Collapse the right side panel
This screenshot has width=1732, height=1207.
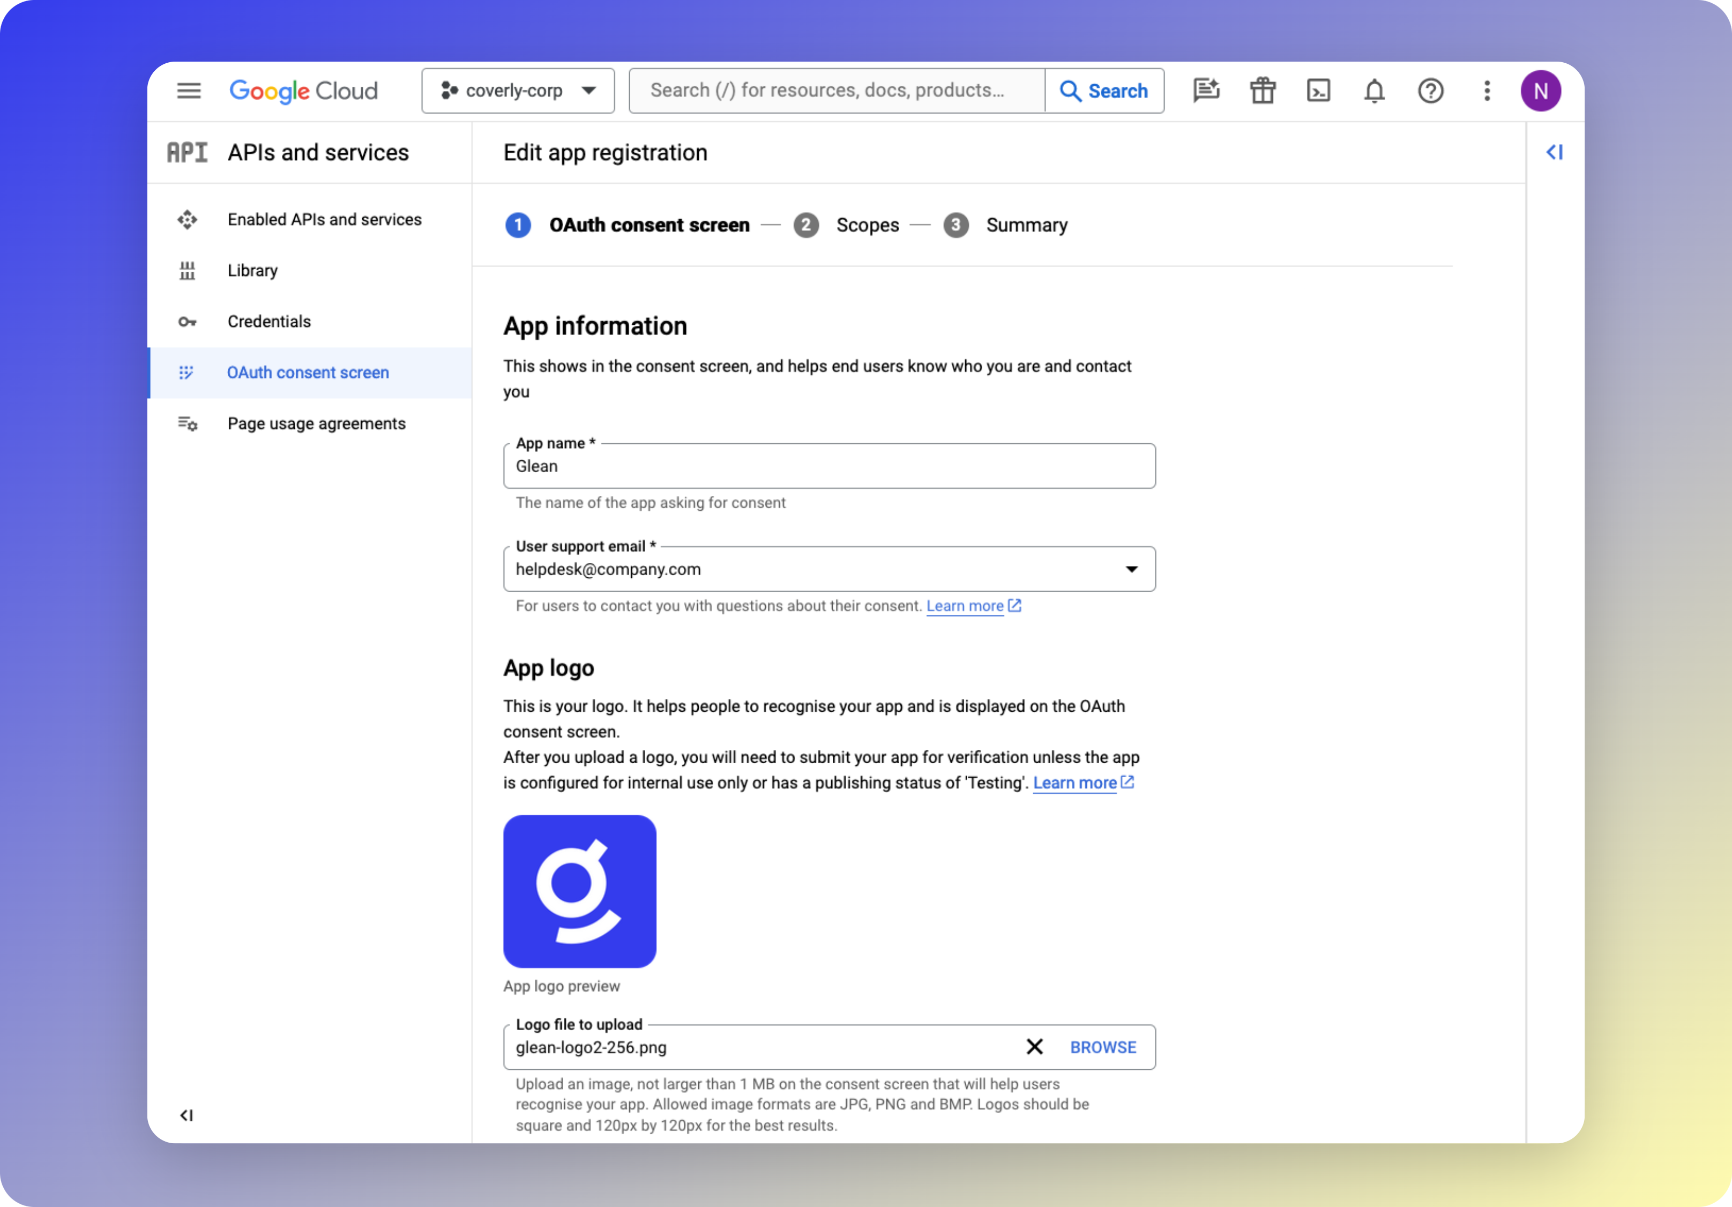pyautogui.click(x=1556, y=152)
